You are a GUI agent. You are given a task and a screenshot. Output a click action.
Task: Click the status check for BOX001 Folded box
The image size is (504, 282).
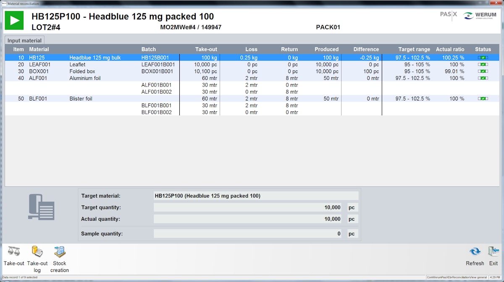(482, 71)
